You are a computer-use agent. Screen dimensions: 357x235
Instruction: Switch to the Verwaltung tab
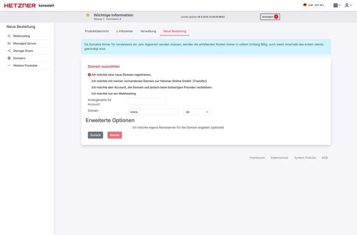[148, 31]
